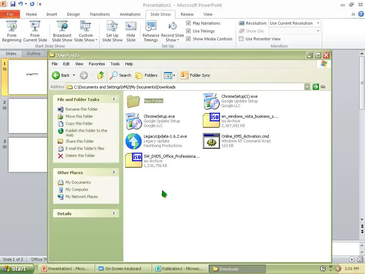Open Favorites menu in Downloads window

(x=97, y=64)
